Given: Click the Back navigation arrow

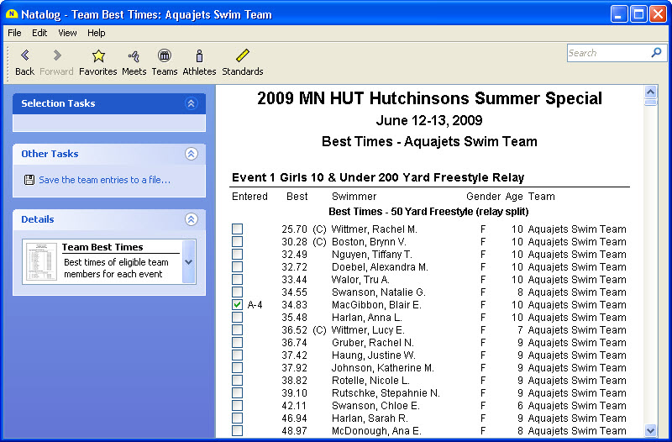Looking at the screenshot, I should [x=24, y=56].
